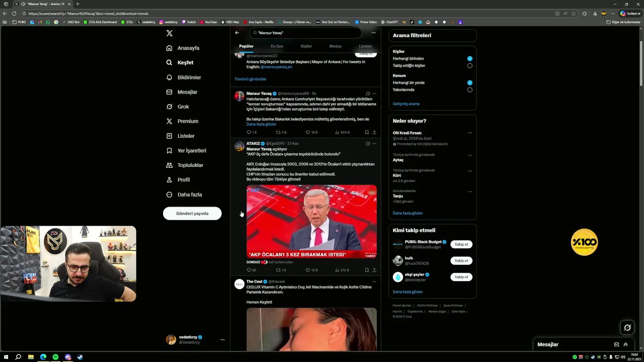Open options for ON Kredi Fırsatı trend

click(x=470, y=133)
